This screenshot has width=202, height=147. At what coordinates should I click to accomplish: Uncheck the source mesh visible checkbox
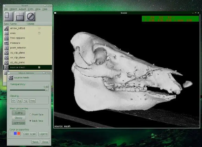[39, 67]
